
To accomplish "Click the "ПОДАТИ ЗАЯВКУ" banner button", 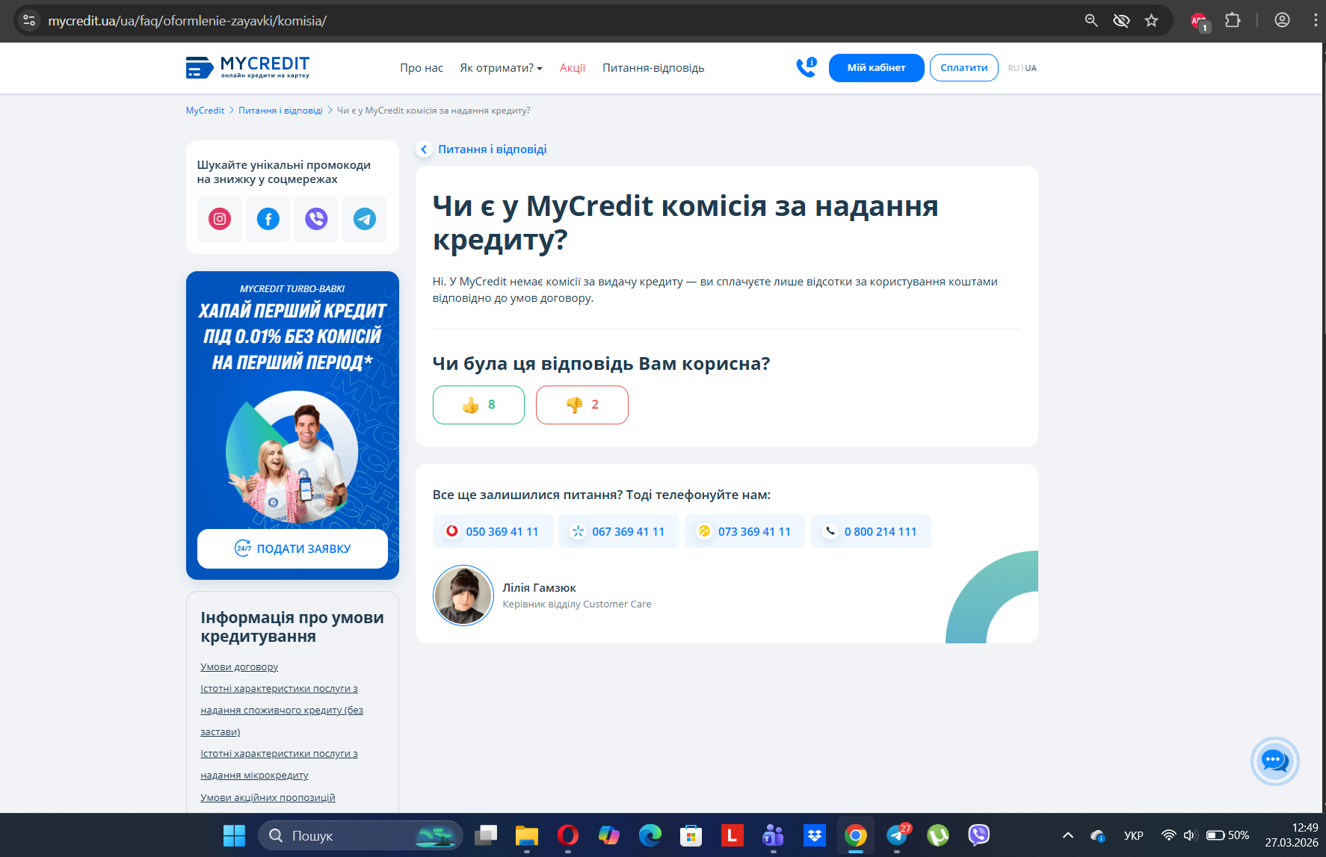I will (x=292, y=549).
